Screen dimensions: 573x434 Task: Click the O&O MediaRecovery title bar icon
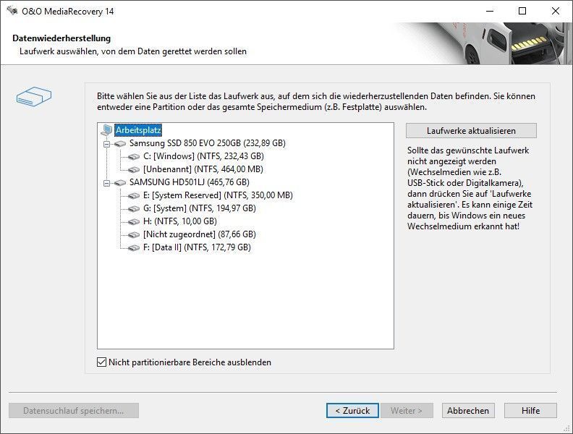pyautogui.click(x=12, y=11)
